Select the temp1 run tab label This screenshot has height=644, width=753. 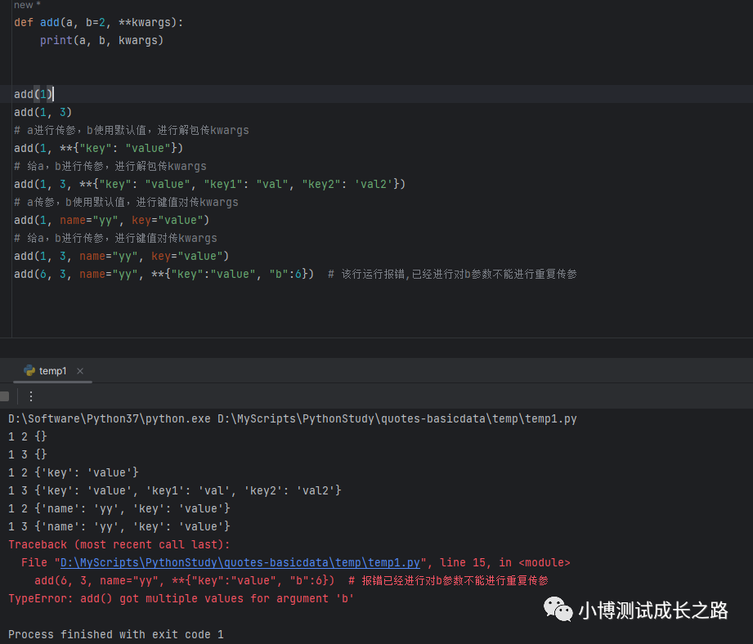[x=53, y=371]
